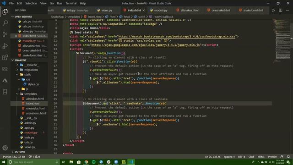Click the Windows taskbar search box
The height and width of the screenshot is (165, 293).
click(x=33, y=162)
